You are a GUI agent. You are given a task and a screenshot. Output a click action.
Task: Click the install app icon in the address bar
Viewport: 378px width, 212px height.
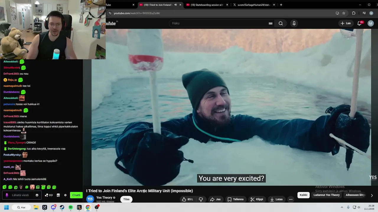pyautogui.click(x=337, y=13)
